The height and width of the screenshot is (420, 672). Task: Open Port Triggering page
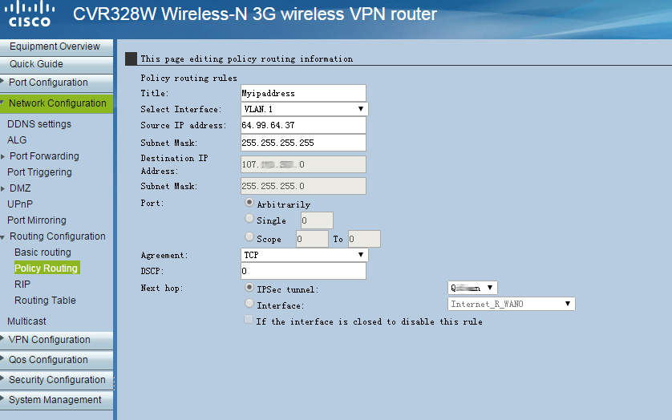39,172
